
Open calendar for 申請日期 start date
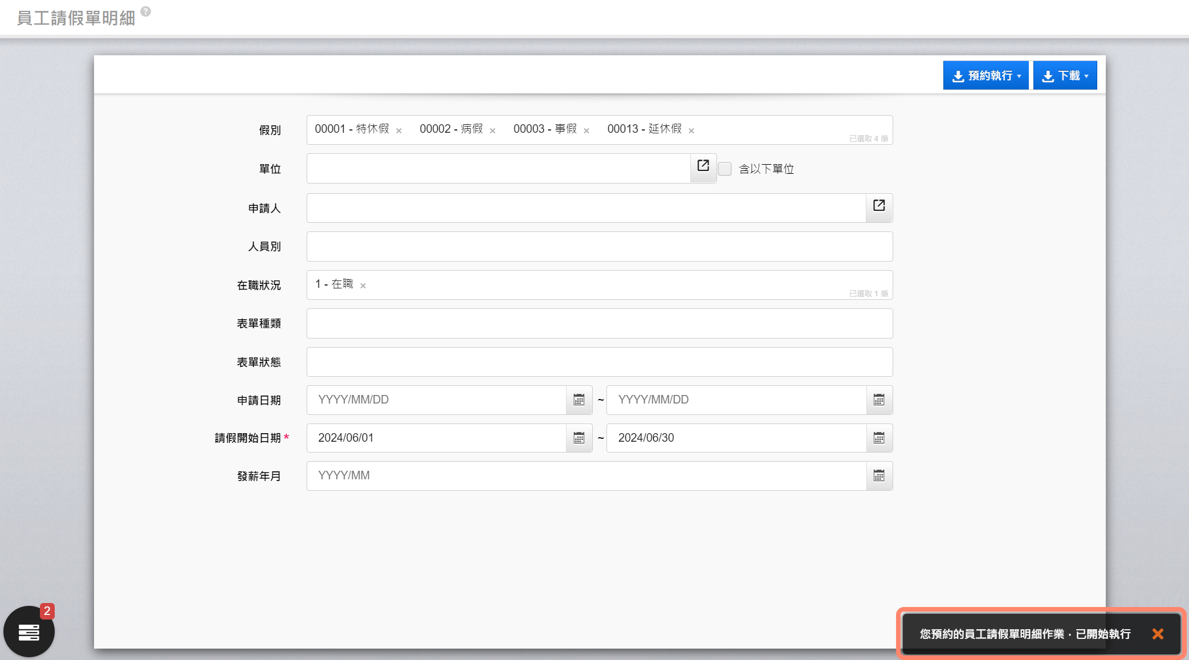pyautogui.click(x=579, y=400)
